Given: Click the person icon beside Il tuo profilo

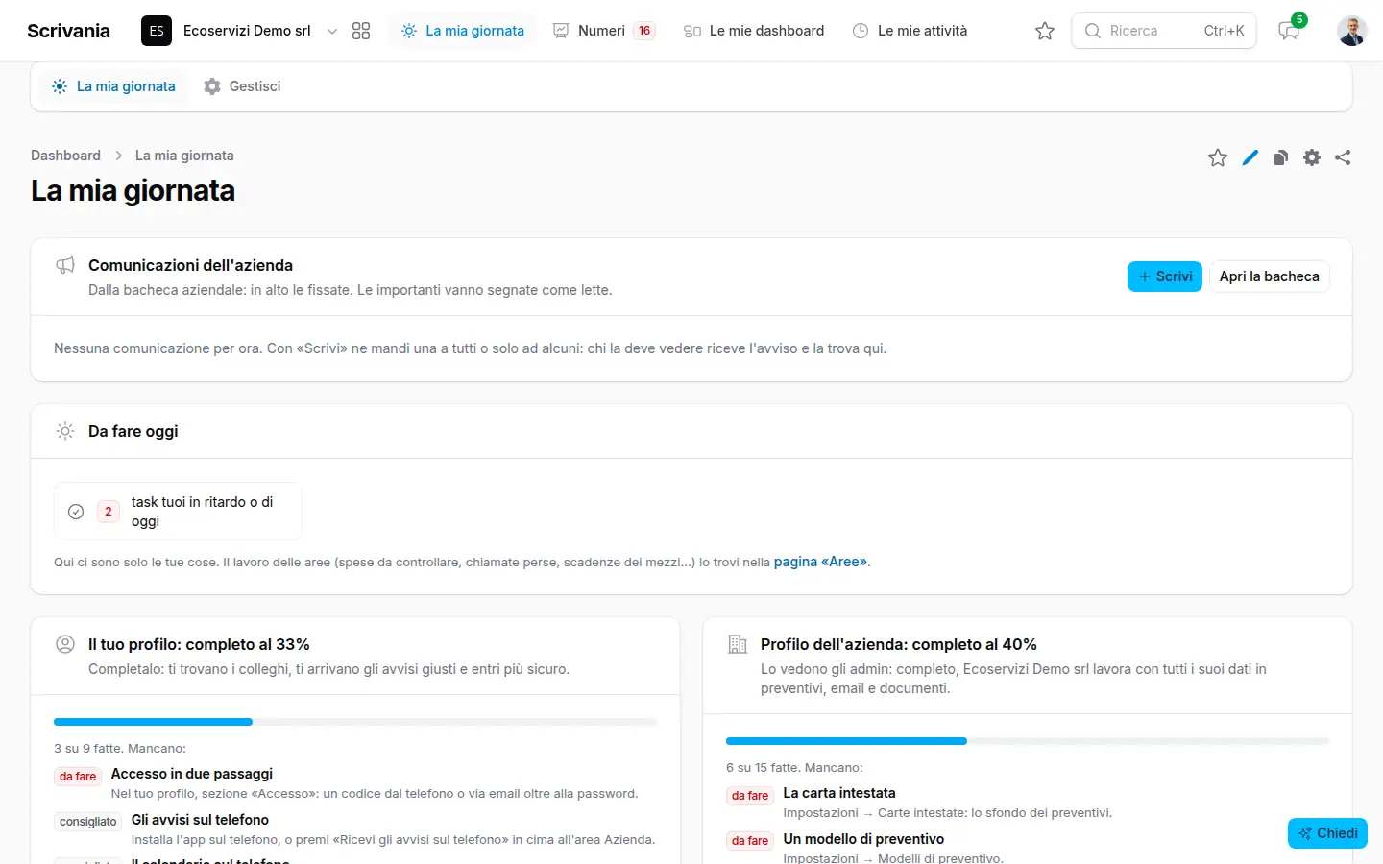Looking at the screenshot, I should pos(65,644).
